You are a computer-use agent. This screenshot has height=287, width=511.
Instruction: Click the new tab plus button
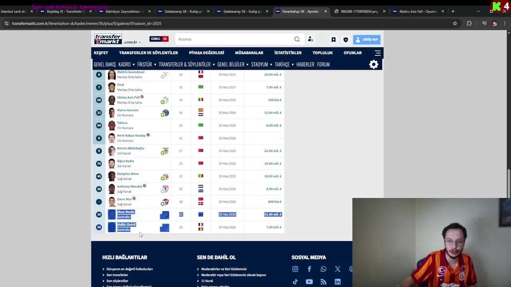tap(453, 11)
